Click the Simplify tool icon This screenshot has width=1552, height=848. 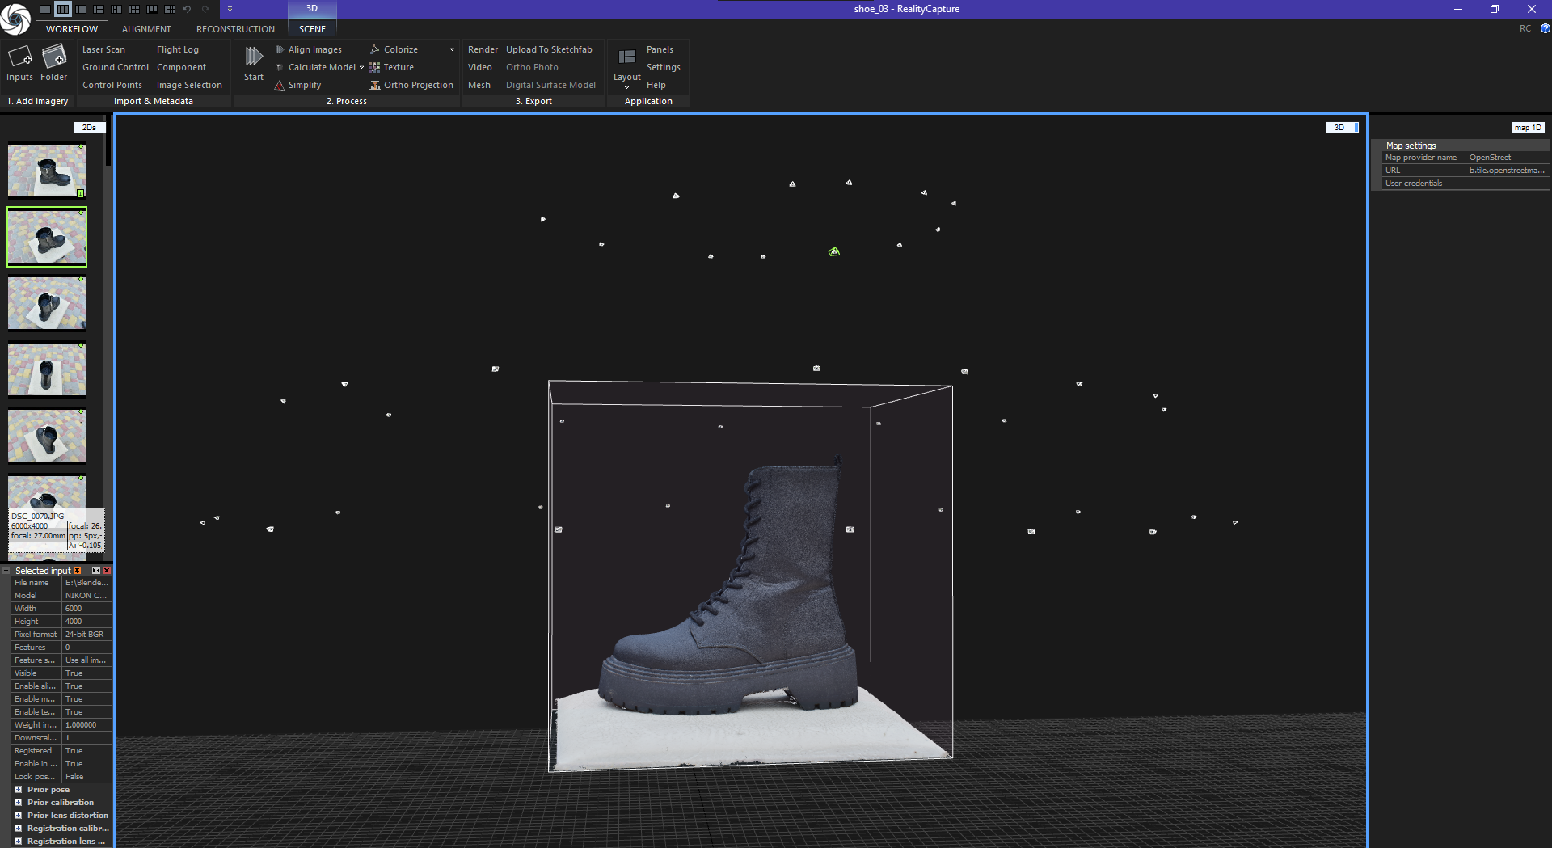279,86
